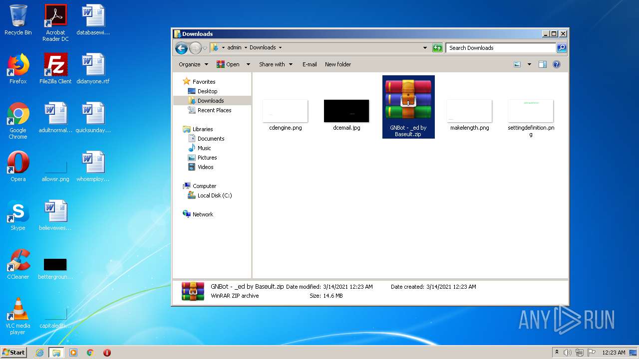Screen dimensions: 639x359
Task: Select dcemail.jpg thumbnail
Action: 346,115
